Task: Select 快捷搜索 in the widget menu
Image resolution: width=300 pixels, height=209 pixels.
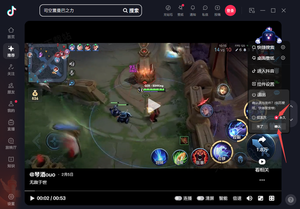Action: pyautogui.click(x=263, y=47)
